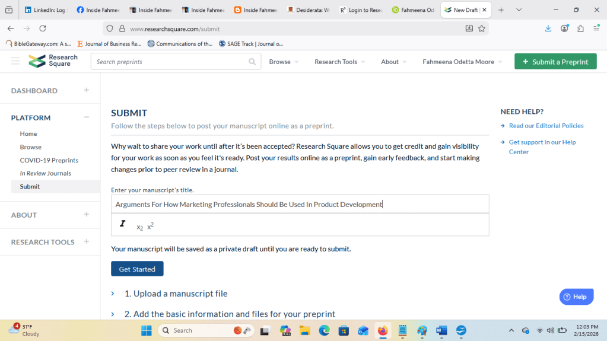Apply italic formatting to the title
Screen dimensions: 607x341
[x=123, y=224]
